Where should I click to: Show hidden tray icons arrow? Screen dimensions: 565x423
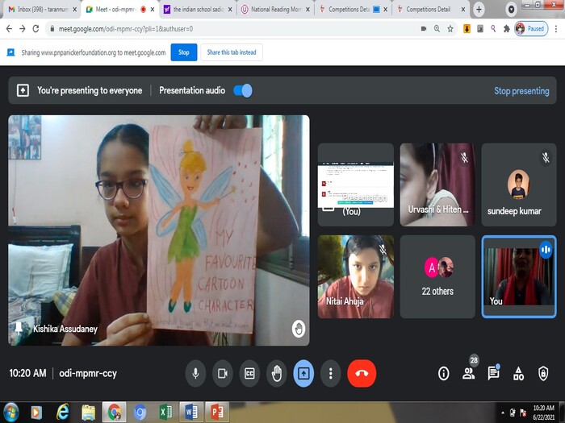pyautogui.click(x=502, y=413)
